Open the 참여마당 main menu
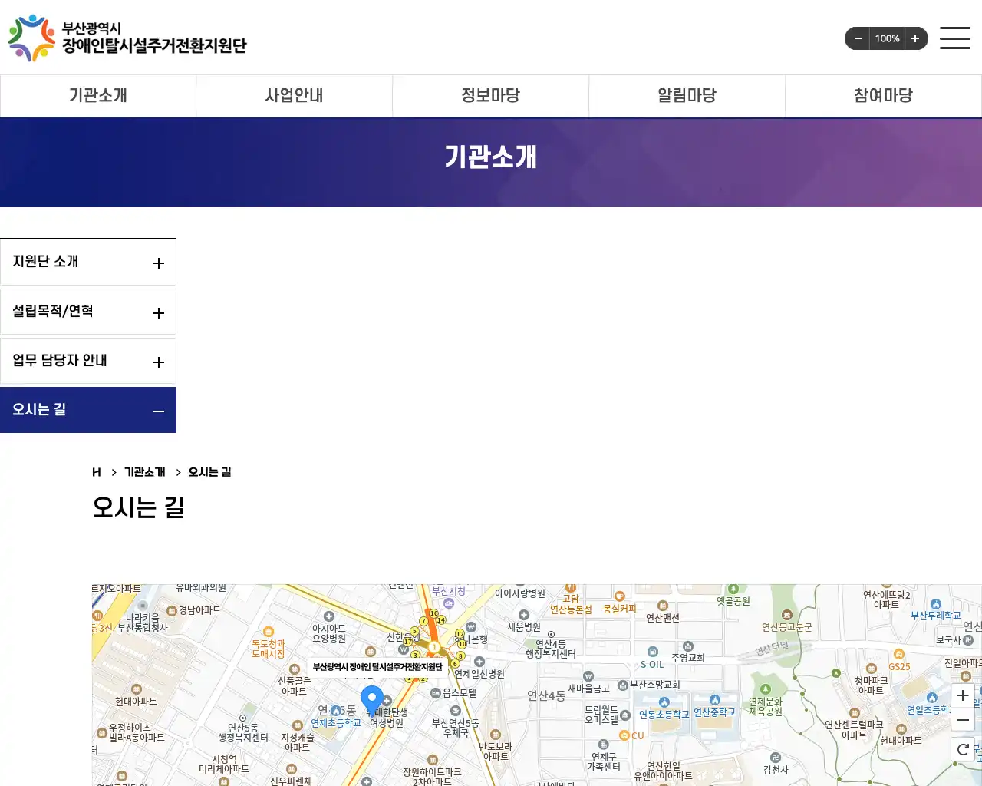982x786 pixels. click(884, 96)
